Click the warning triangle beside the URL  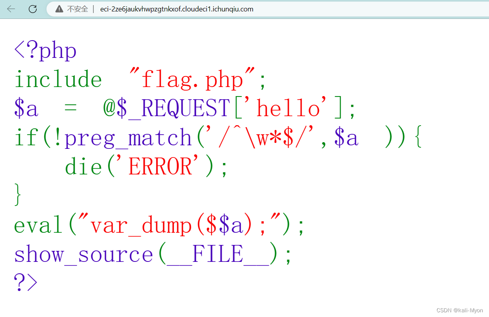[58, 9]
